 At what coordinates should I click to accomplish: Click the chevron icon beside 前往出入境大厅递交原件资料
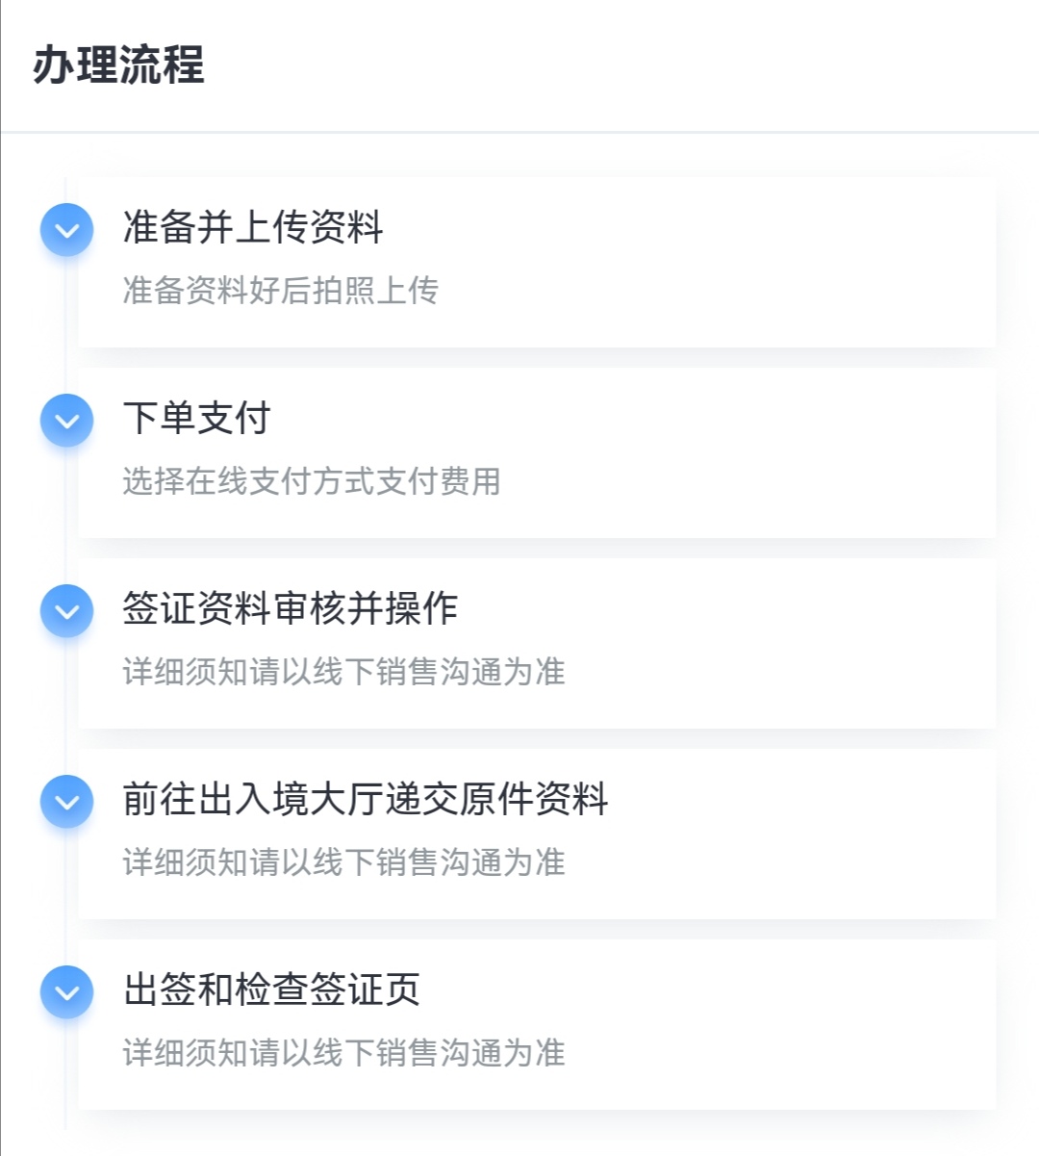coord(67,802)
